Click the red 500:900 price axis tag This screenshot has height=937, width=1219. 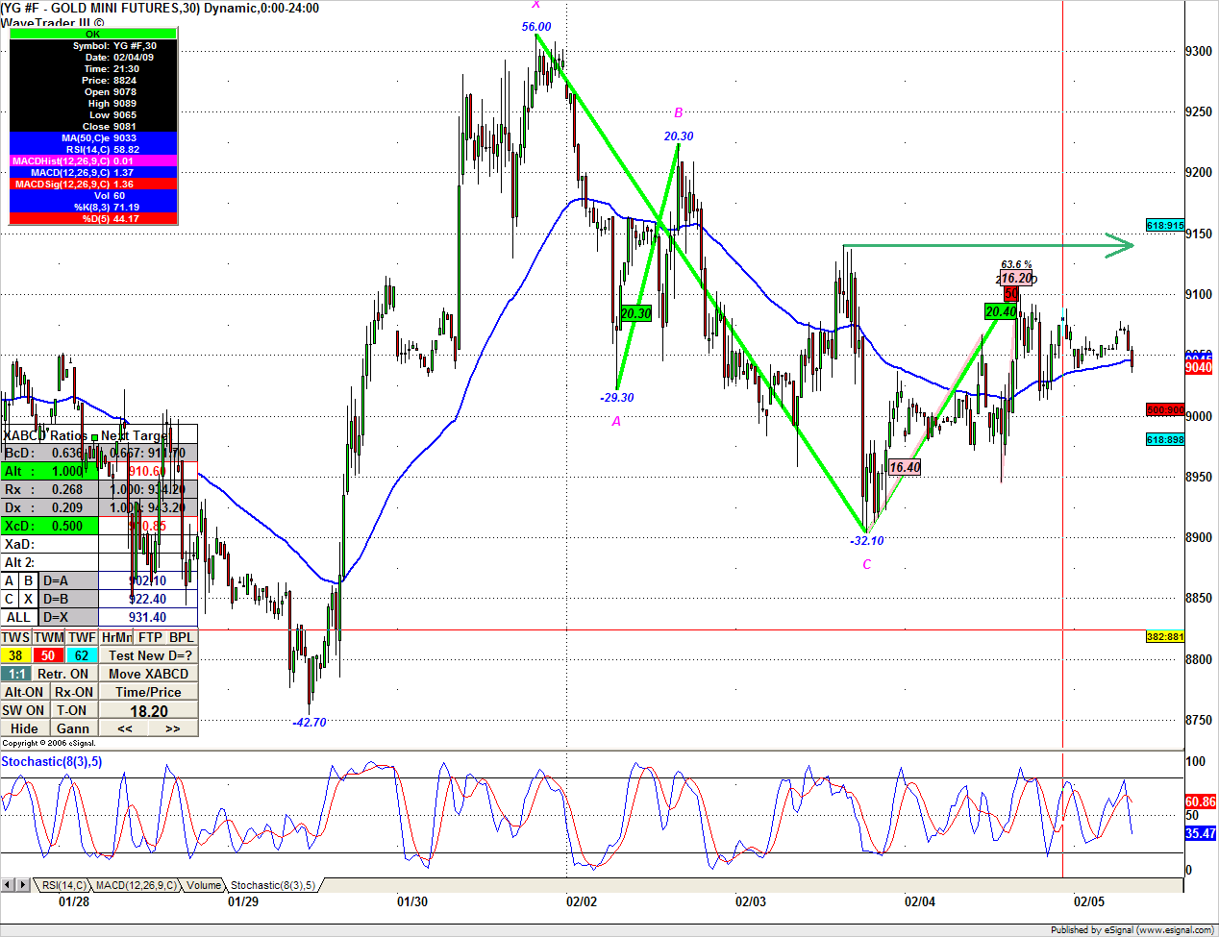1165,409
